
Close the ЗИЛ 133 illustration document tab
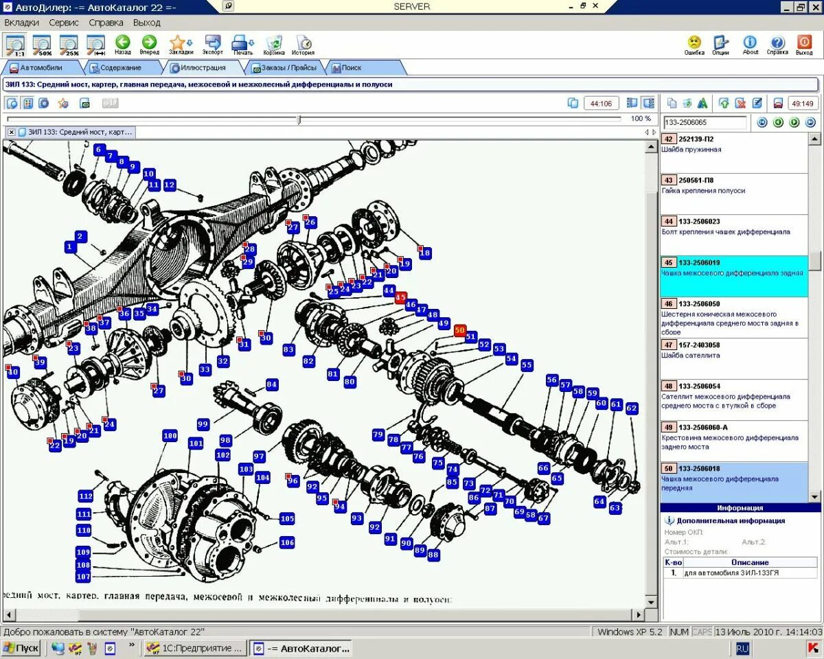12,132
